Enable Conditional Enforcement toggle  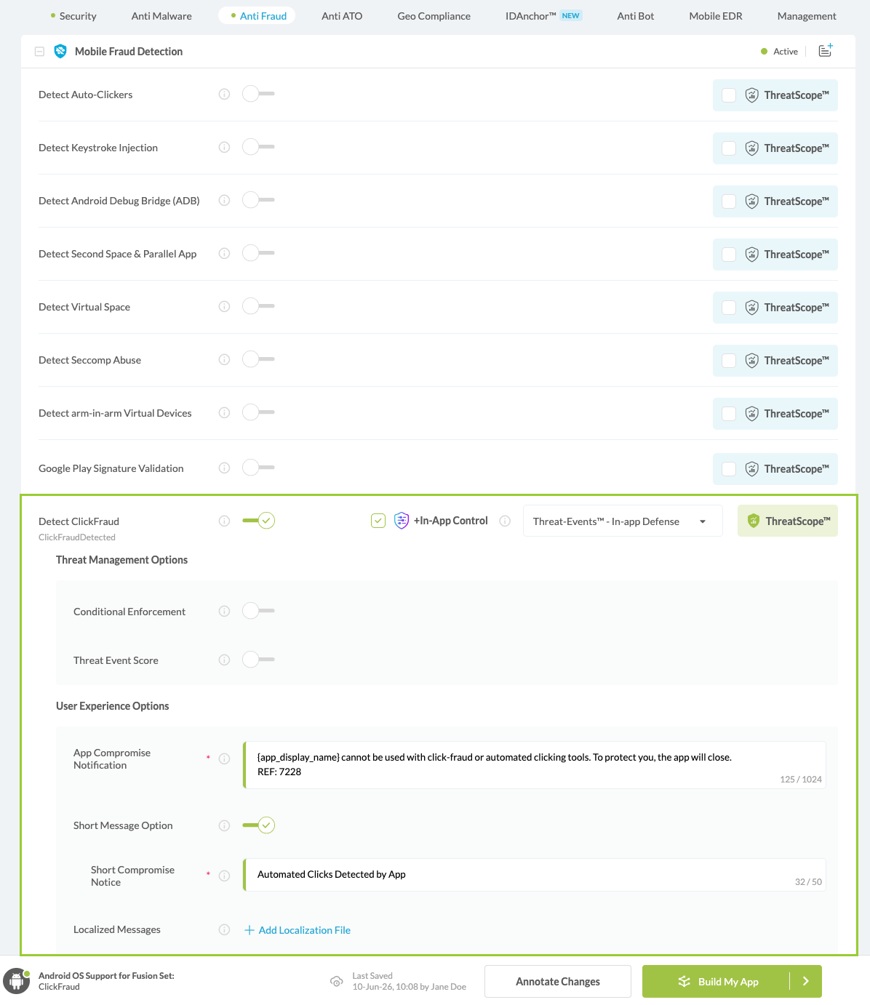tap(258, 611)
